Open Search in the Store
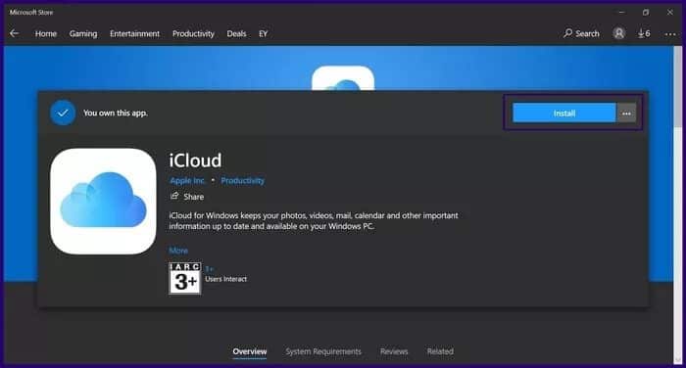 [x=581, y=33]
